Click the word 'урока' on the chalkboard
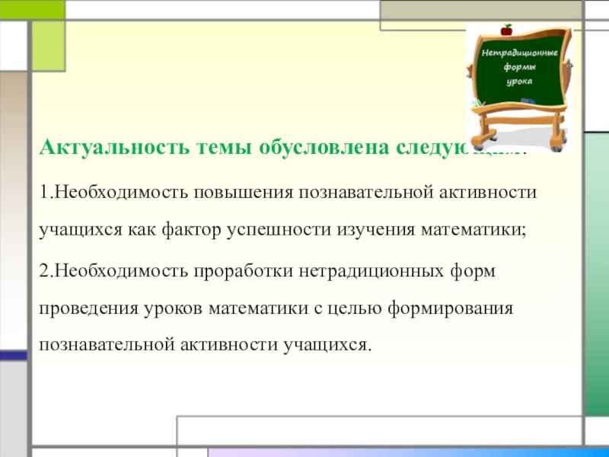This screenshot has width=609, height=457. coord(519,81)
